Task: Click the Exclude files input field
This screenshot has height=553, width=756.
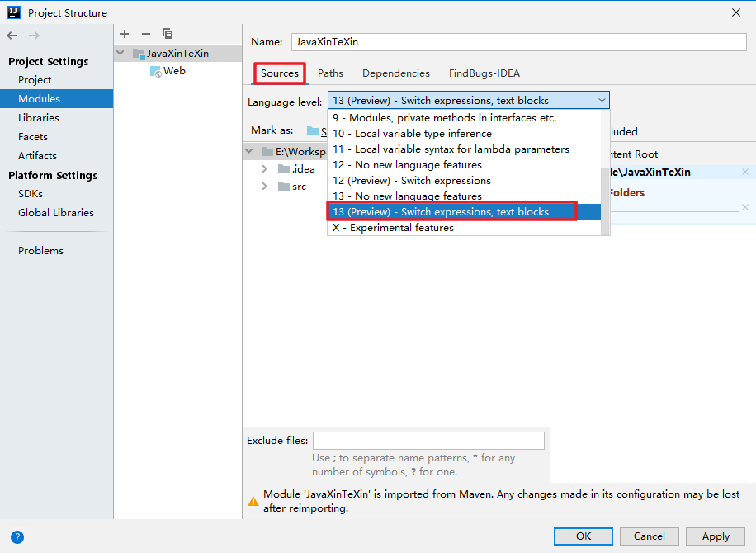Action: coord(428,441)
